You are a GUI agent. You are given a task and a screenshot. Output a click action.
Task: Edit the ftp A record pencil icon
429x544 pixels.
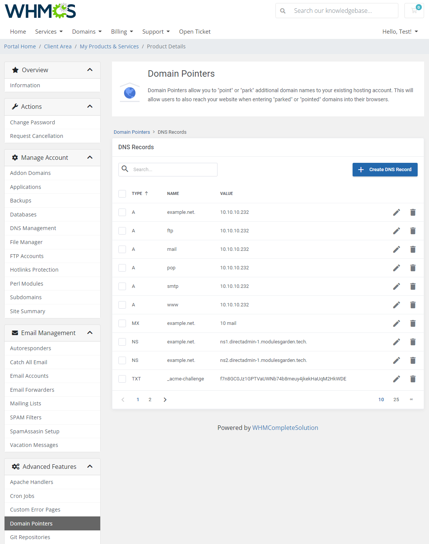pyautogui.click(x=396, y=231)
